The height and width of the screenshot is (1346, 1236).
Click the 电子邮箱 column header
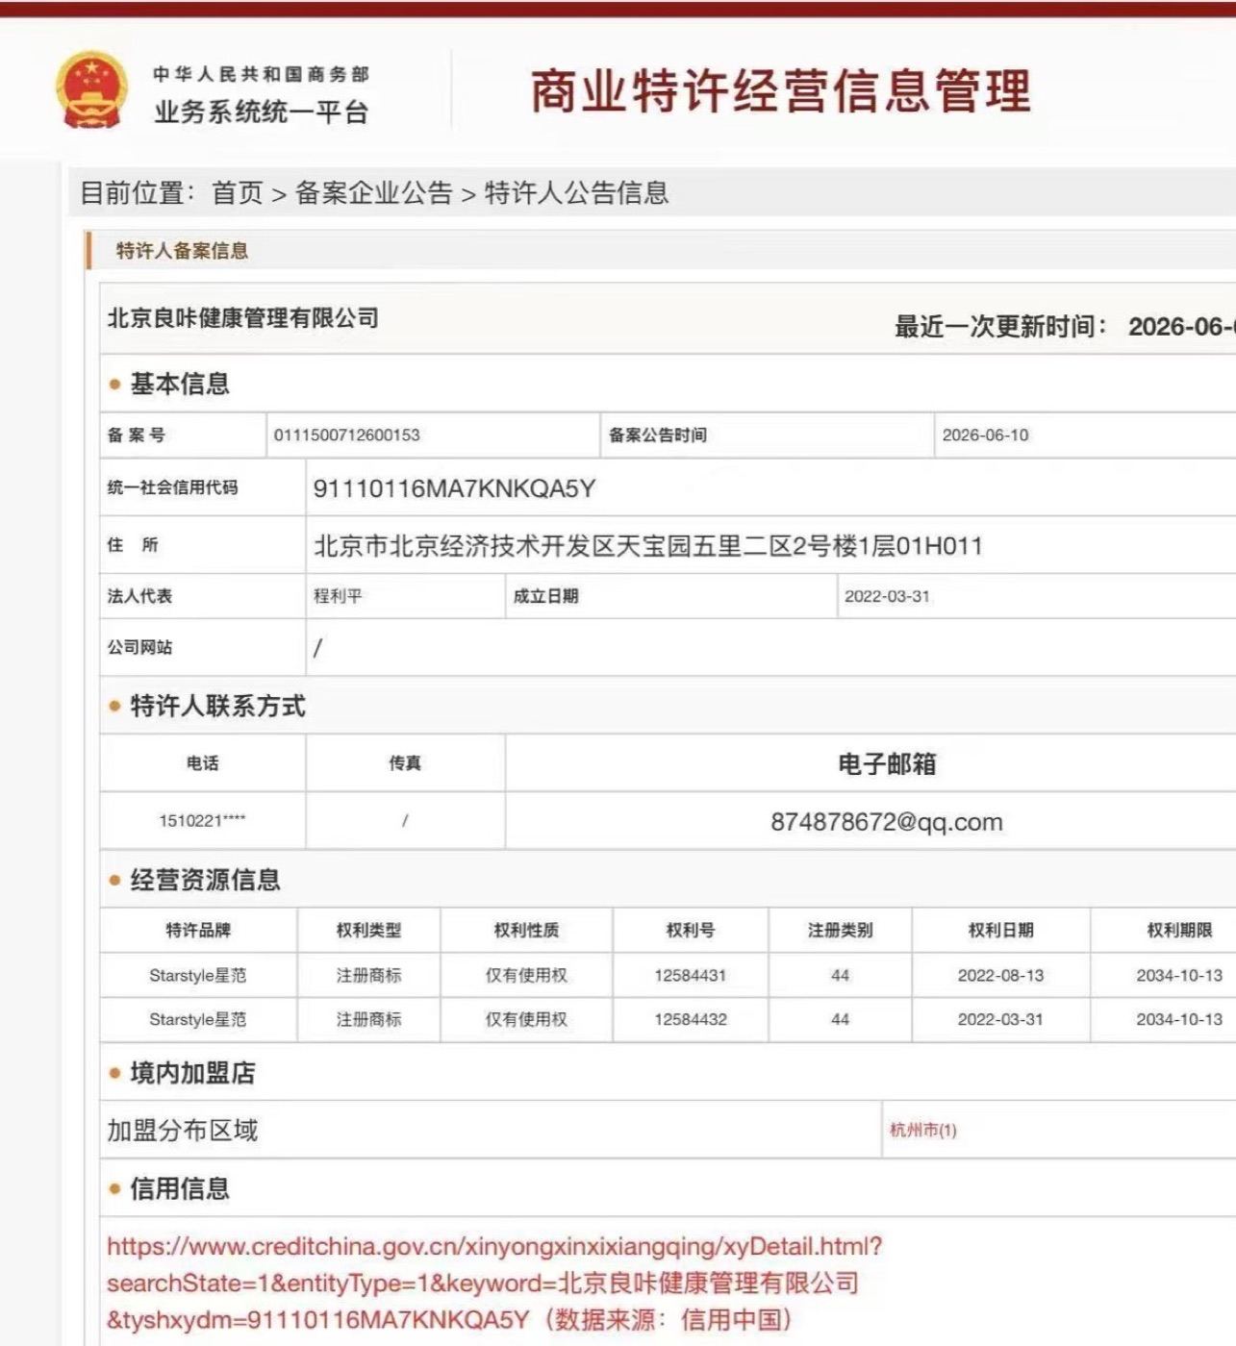point(887,763)
